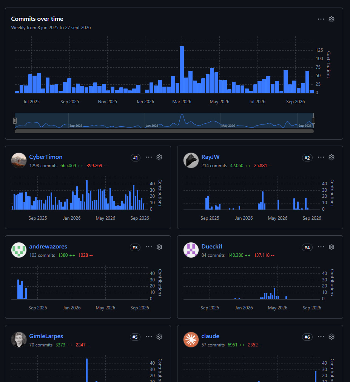350x382 pixels.
Task: Click the horizontal scrollbar under the range overview
Action: tap(164, 131)
